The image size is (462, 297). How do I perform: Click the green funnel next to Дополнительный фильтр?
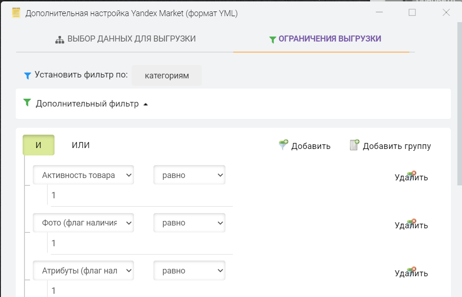tap(27, 103)
